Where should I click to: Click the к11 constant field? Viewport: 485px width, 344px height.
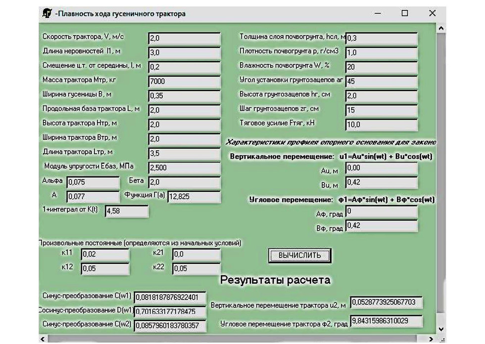coord(104,255)
